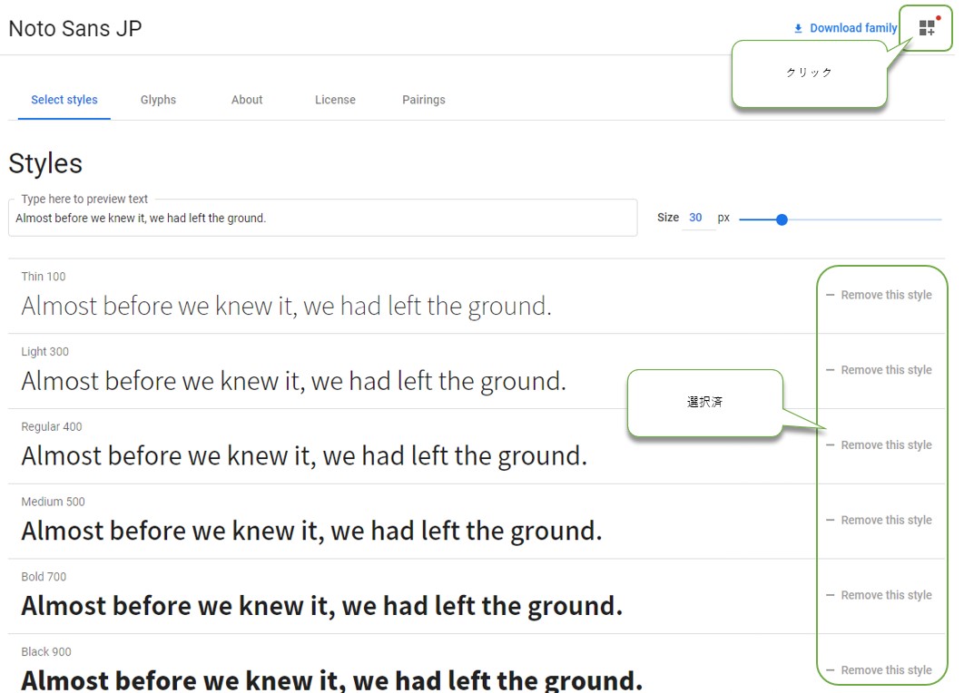Open the selected families panel icon
Viewport: 964px width, 693px height.
coord(927,28)
